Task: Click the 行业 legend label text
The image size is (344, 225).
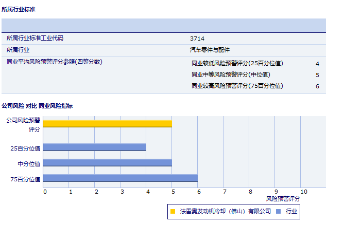Action: coord(291,211)
